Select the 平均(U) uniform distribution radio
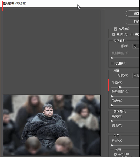The width and height of the screenshot is (140, 157). point(115,154)
